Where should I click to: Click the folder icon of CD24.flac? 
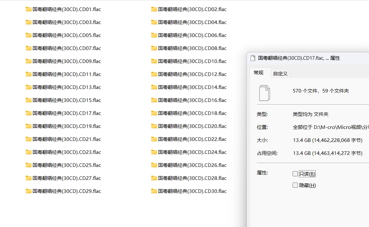click(x=154, y=152)
